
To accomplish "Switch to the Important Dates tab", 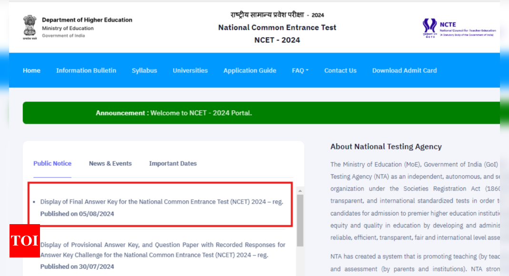I will [x=173, y=164].
